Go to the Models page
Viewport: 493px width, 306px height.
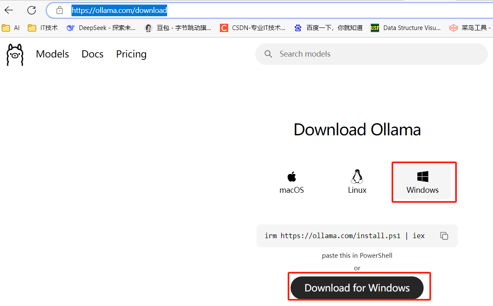tap(52, 54)
